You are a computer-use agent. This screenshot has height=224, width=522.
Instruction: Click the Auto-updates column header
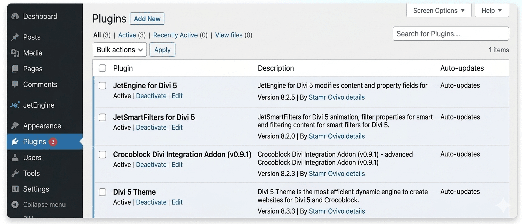[462, 68]
